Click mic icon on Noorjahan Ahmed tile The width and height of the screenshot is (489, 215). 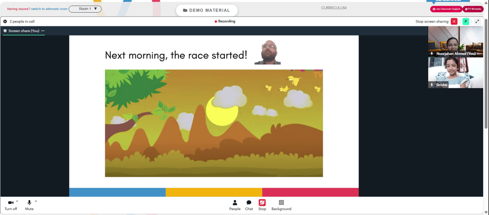click(x=432, y=54)
